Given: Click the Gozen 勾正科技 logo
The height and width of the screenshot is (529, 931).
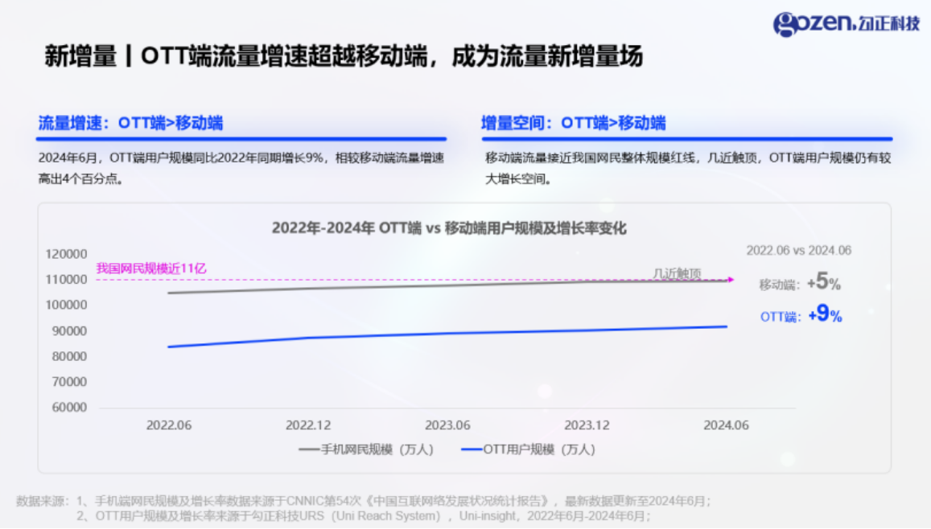Looking at the screenshot, I should tap(846, 23).
